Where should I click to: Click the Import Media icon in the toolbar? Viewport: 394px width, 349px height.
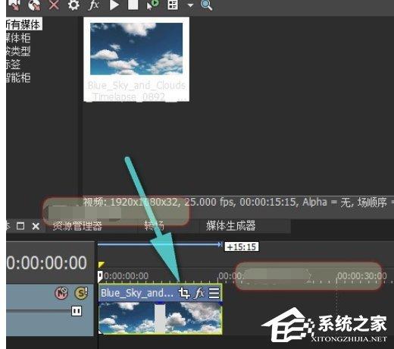[x=14, y=5]
